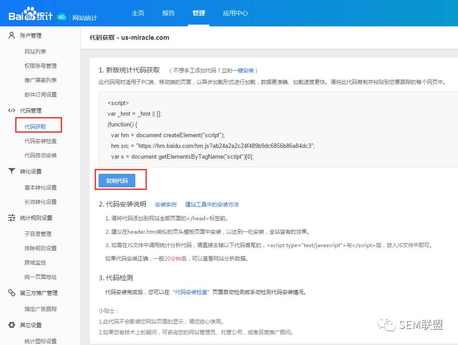The height and width of the screenshot is (345, 458).
Task: Open 子目录管理 in the sidebar
Action: tap(38, 234)
